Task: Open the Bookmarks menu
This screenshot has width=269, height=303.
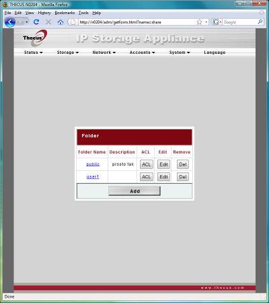Action: pos(65,13)
